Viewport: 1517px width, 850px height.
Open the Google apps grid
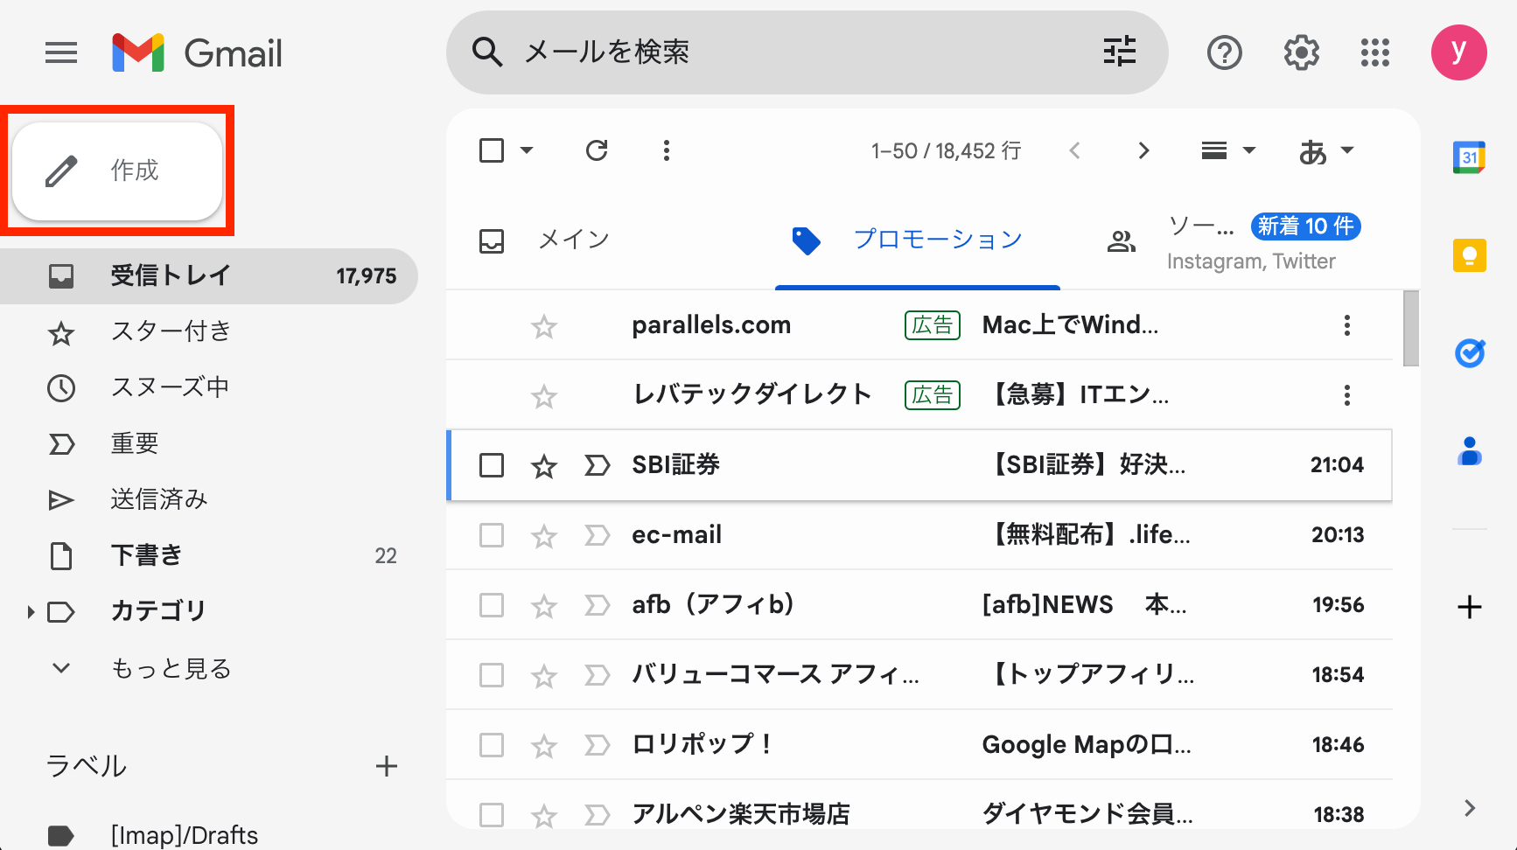[x=1375, y=53]
